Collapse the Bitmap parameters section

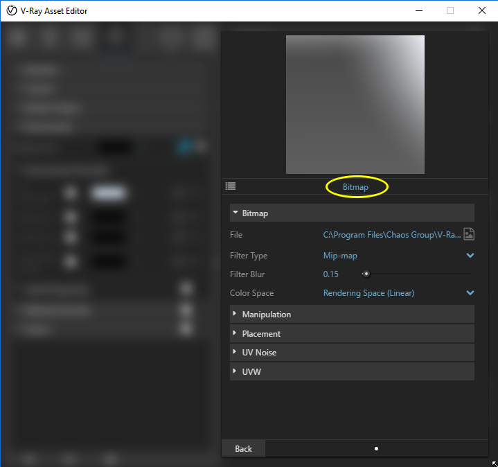(352, 213)
